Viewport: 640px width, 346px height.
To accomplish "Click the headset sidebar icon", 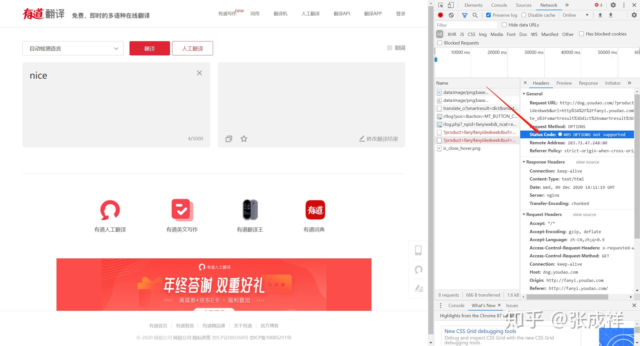I will (x=418, y=270).
